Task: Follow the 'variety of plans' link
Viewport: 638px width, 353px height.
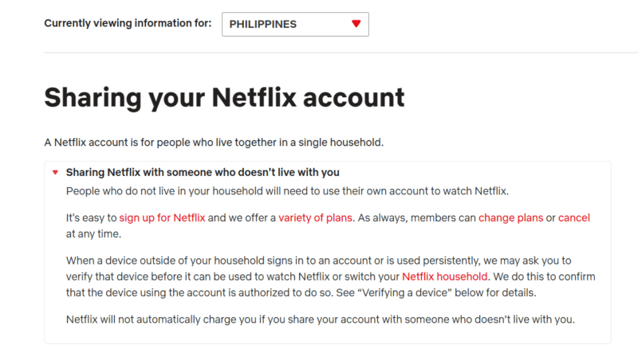Action: point(317,218)
